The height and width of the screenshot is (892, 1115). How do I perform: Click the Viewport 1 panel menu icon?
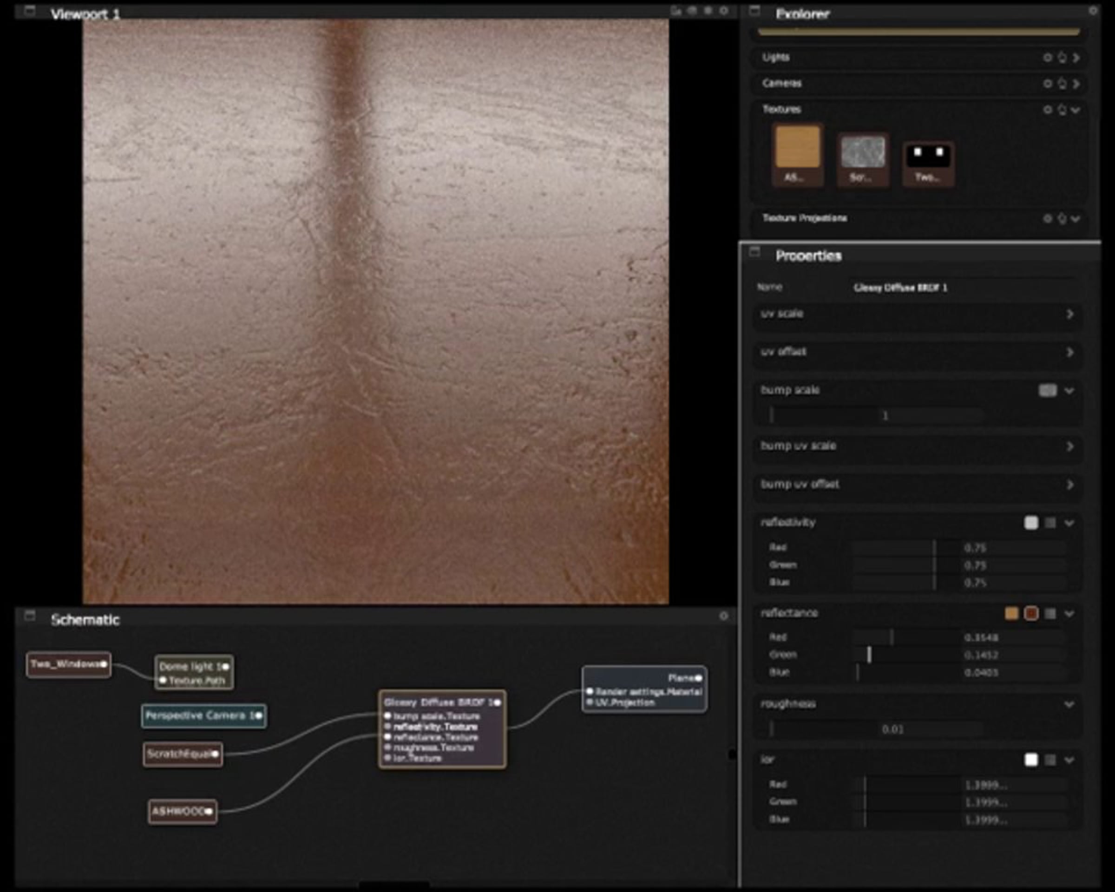pyautogui.click(x=29, y=11)
